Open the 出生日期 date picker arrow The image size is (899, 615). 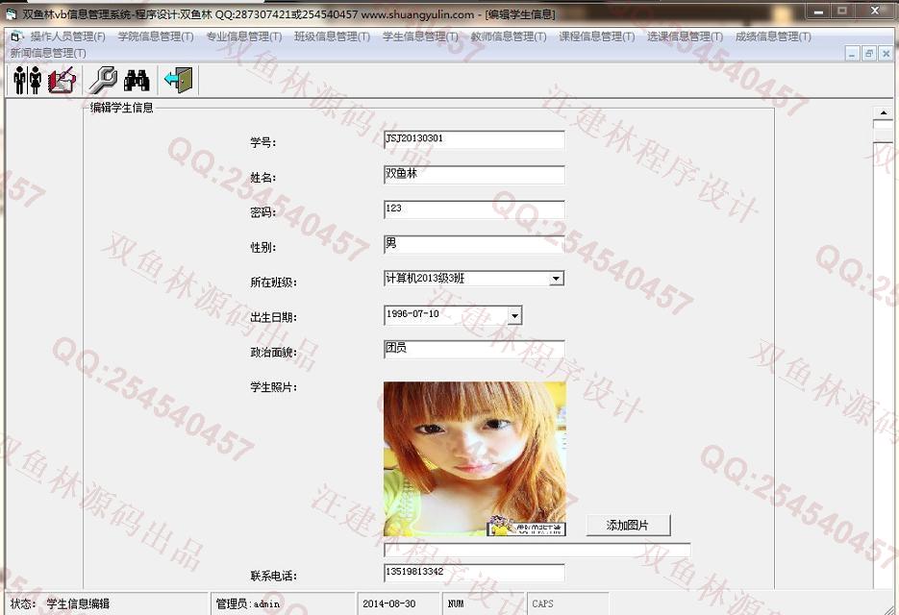[514, 315]
